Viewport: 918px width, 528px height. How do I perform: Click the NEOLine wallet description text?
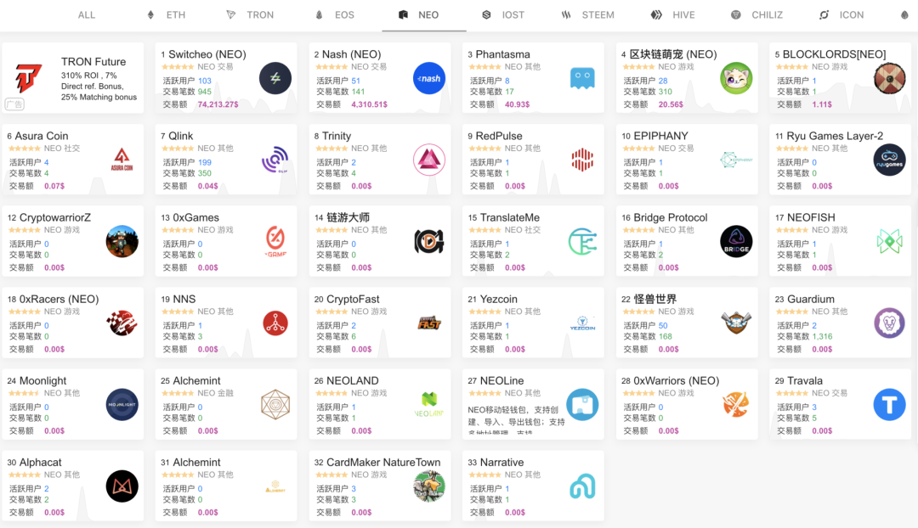pyautogui.click(x=517, y=420)
